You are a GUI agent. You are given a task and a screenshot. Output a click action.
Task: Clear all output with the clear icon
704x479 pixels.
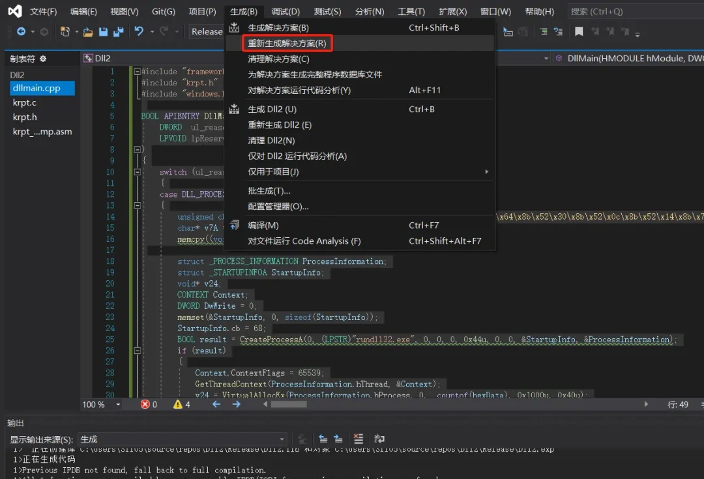click(359, 439)
